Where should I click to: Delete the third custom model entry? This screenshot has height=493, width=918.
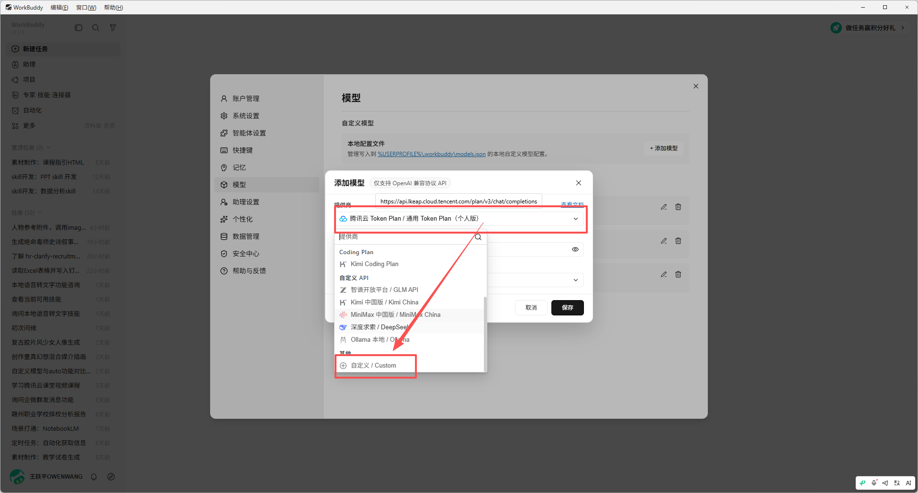click(678, 274)
